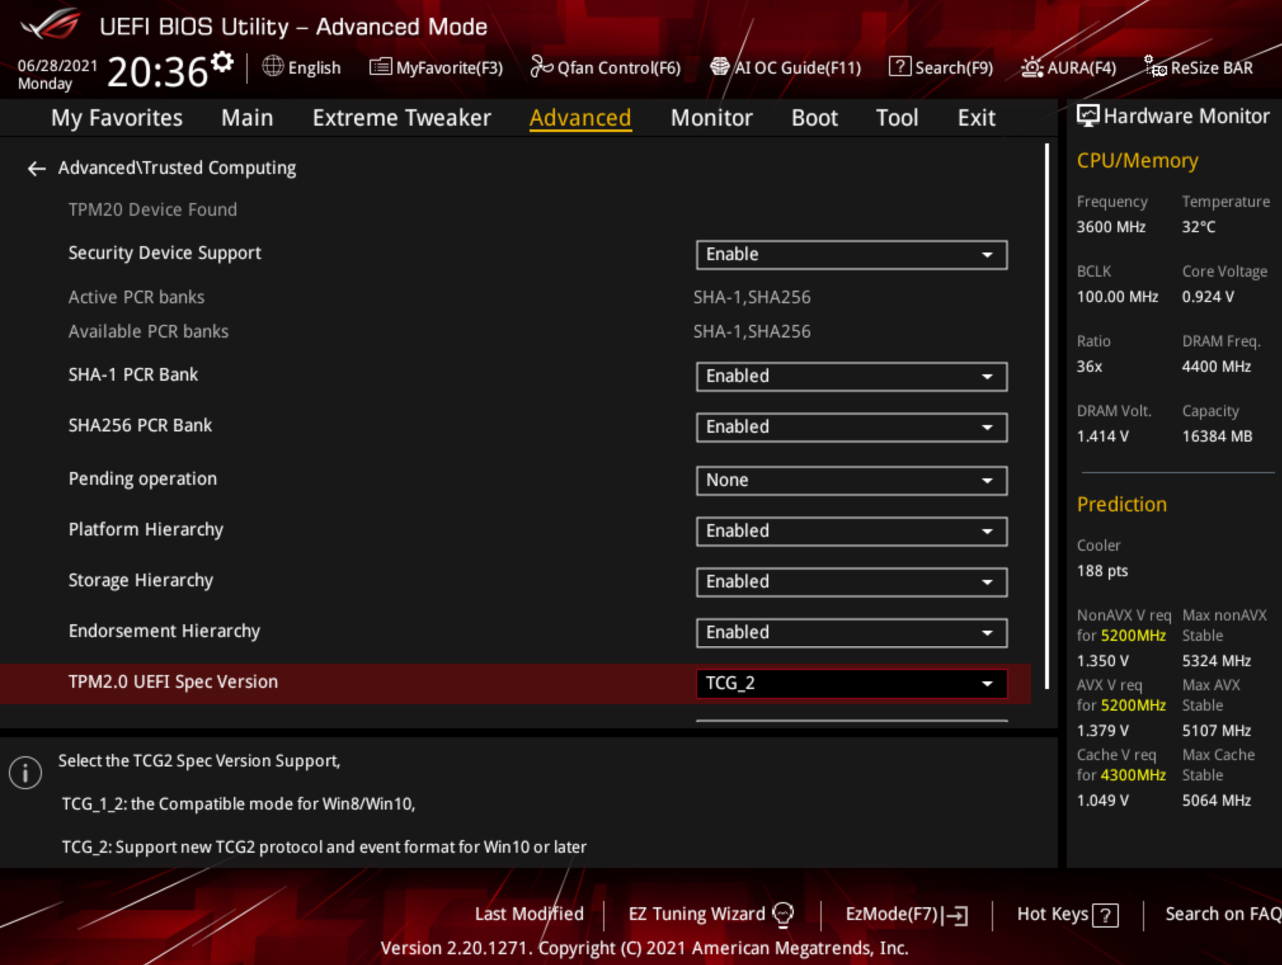The image size is (1282, 965).
Task: Click Available PCR banks label
Action: pyautogui.click(x=148, y=332)
